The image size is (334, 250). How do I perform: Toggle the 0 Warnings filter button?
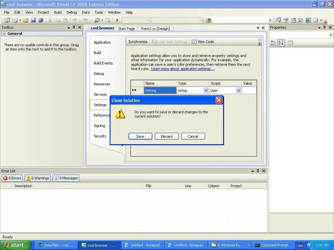[38, 178]
